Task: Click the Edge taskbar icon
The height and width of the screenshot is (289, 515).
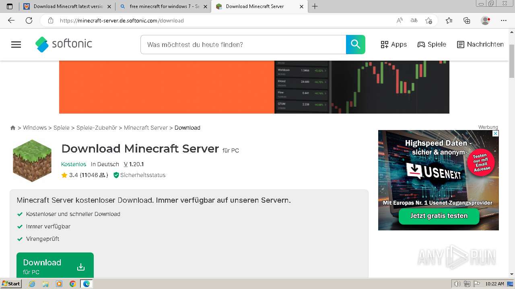Action: click(86, 284)
